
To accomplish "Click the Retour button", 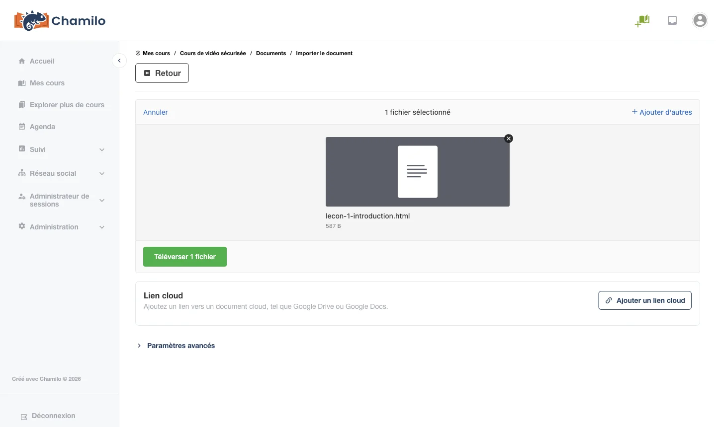I will 162,73.
